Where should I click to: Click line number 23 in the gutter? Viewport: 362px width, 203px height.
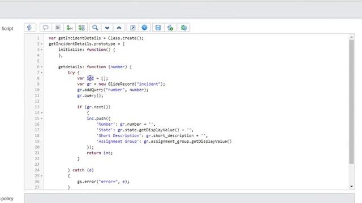(37, 164)
